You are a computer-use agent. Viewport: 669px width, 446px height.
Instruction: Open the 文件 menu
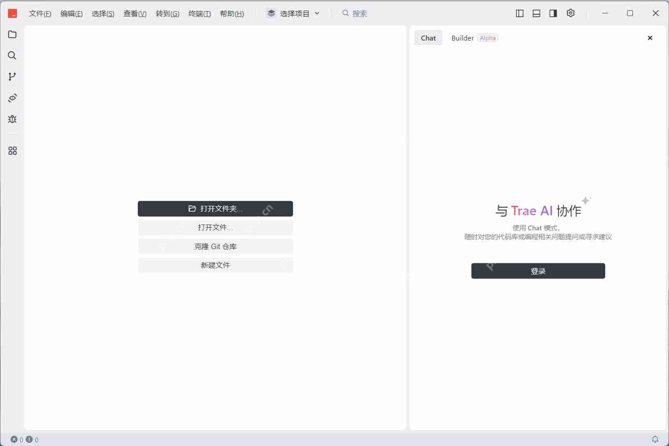(x=40, y=13)
